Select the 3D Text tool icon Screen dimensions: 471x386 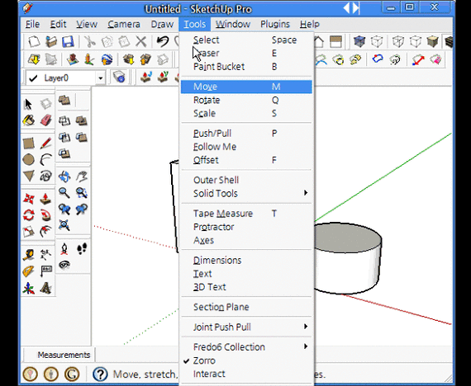pos(46,288)
